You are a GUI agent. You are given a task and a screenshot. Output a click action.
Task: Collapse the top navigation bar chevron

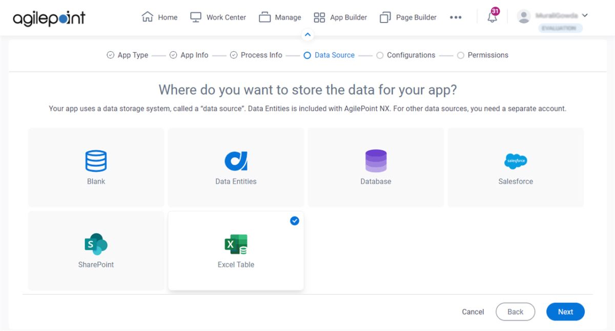(307, 35)
